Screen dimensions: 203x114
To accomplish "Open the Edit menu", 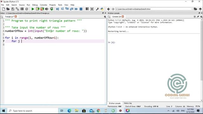I will [x=8, y=5].
